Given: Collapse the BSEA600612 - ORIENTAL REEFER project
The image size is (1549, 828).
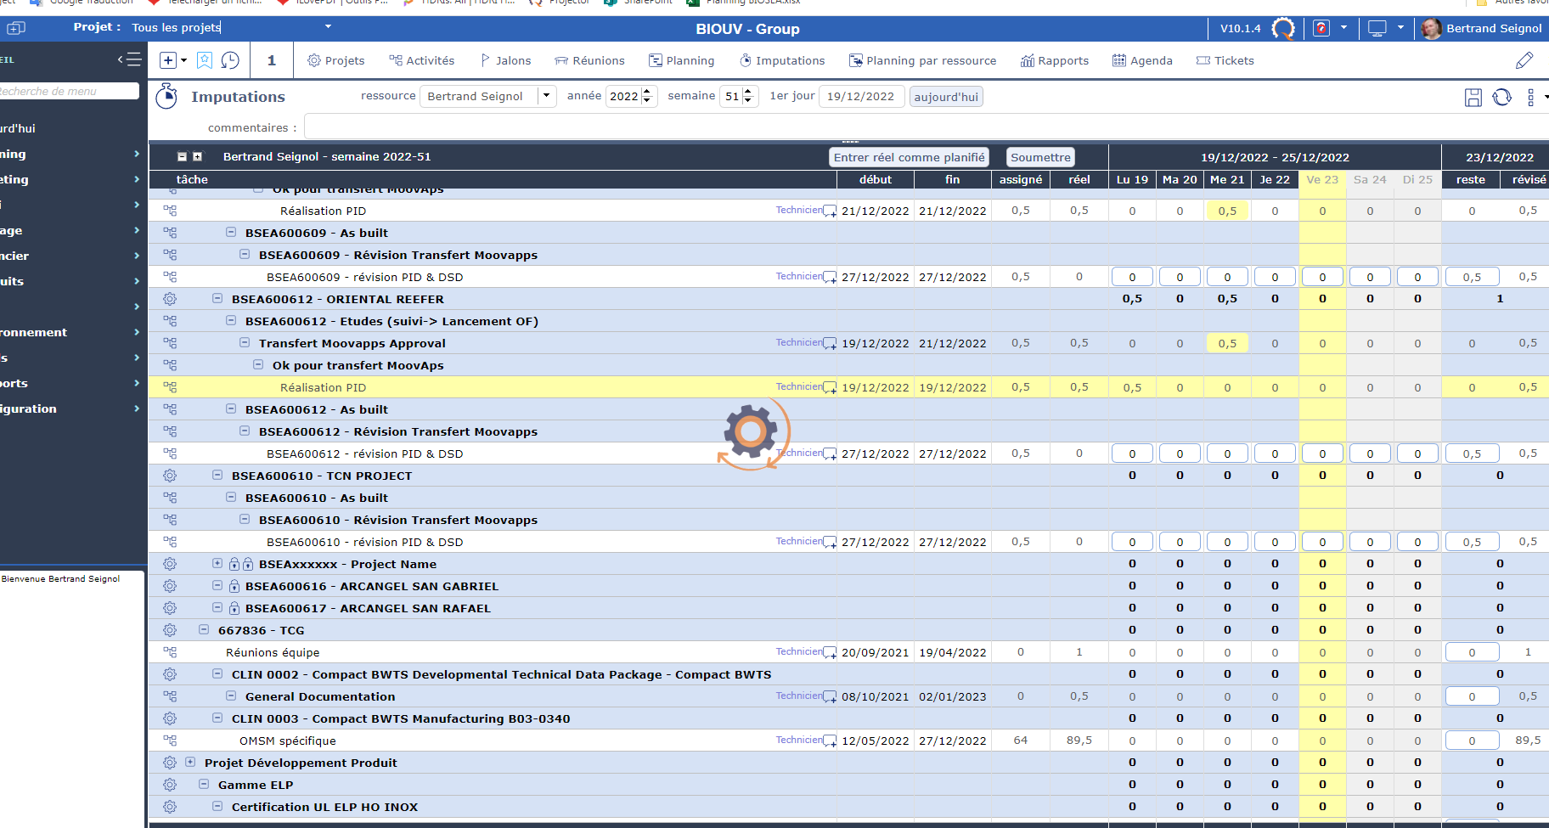Looking at the screenshot, I should [x=217, y=299].
